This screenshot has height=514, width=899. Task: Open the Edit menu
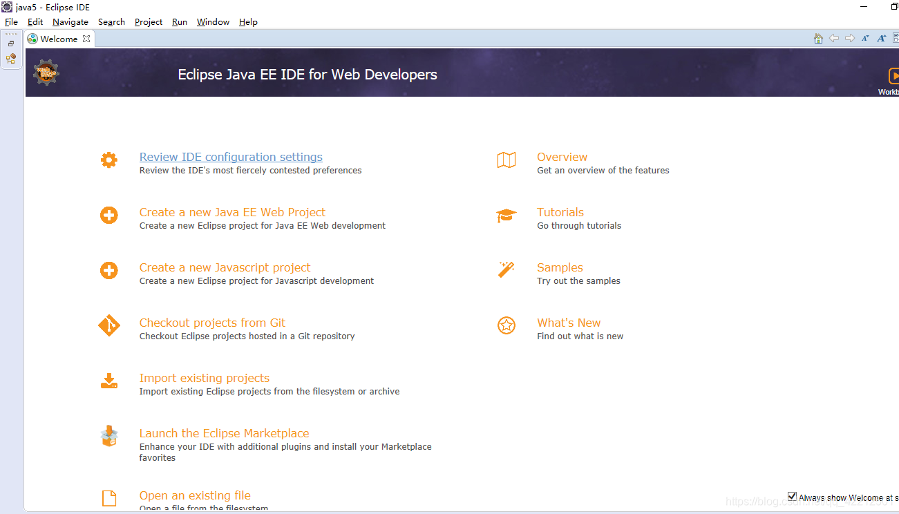(x=35, y=22)
